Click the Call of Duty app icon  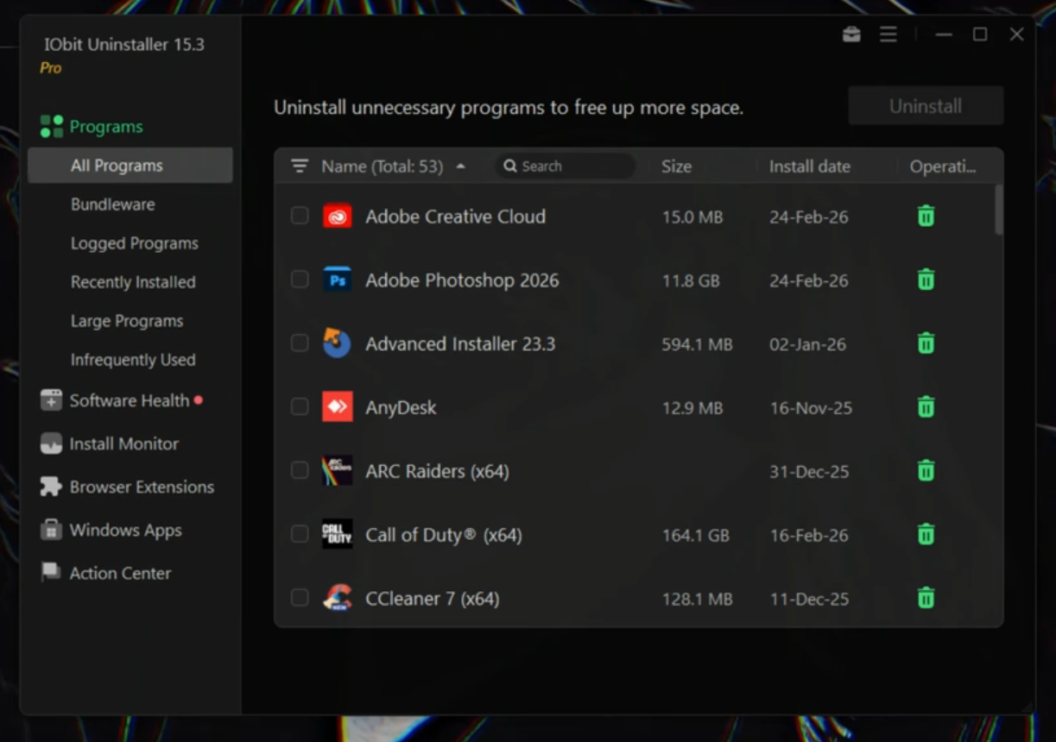(337, 535)
